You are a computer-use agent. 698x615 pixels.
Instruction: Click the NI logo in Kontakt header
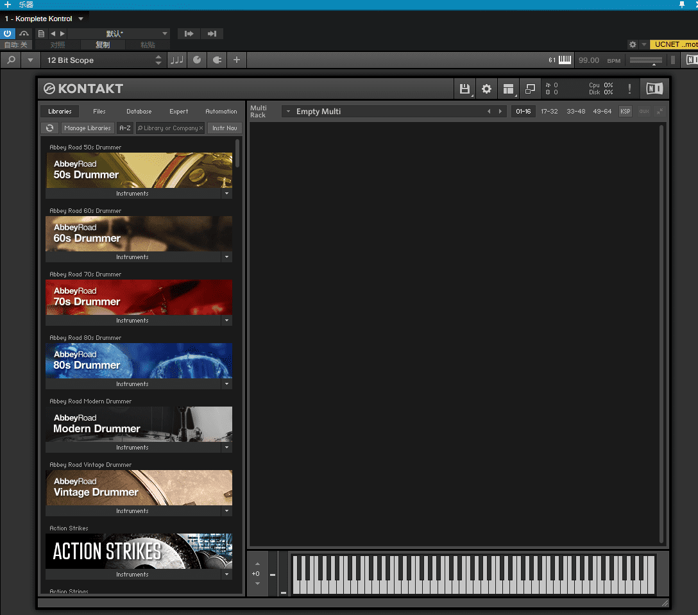[654, 88]
